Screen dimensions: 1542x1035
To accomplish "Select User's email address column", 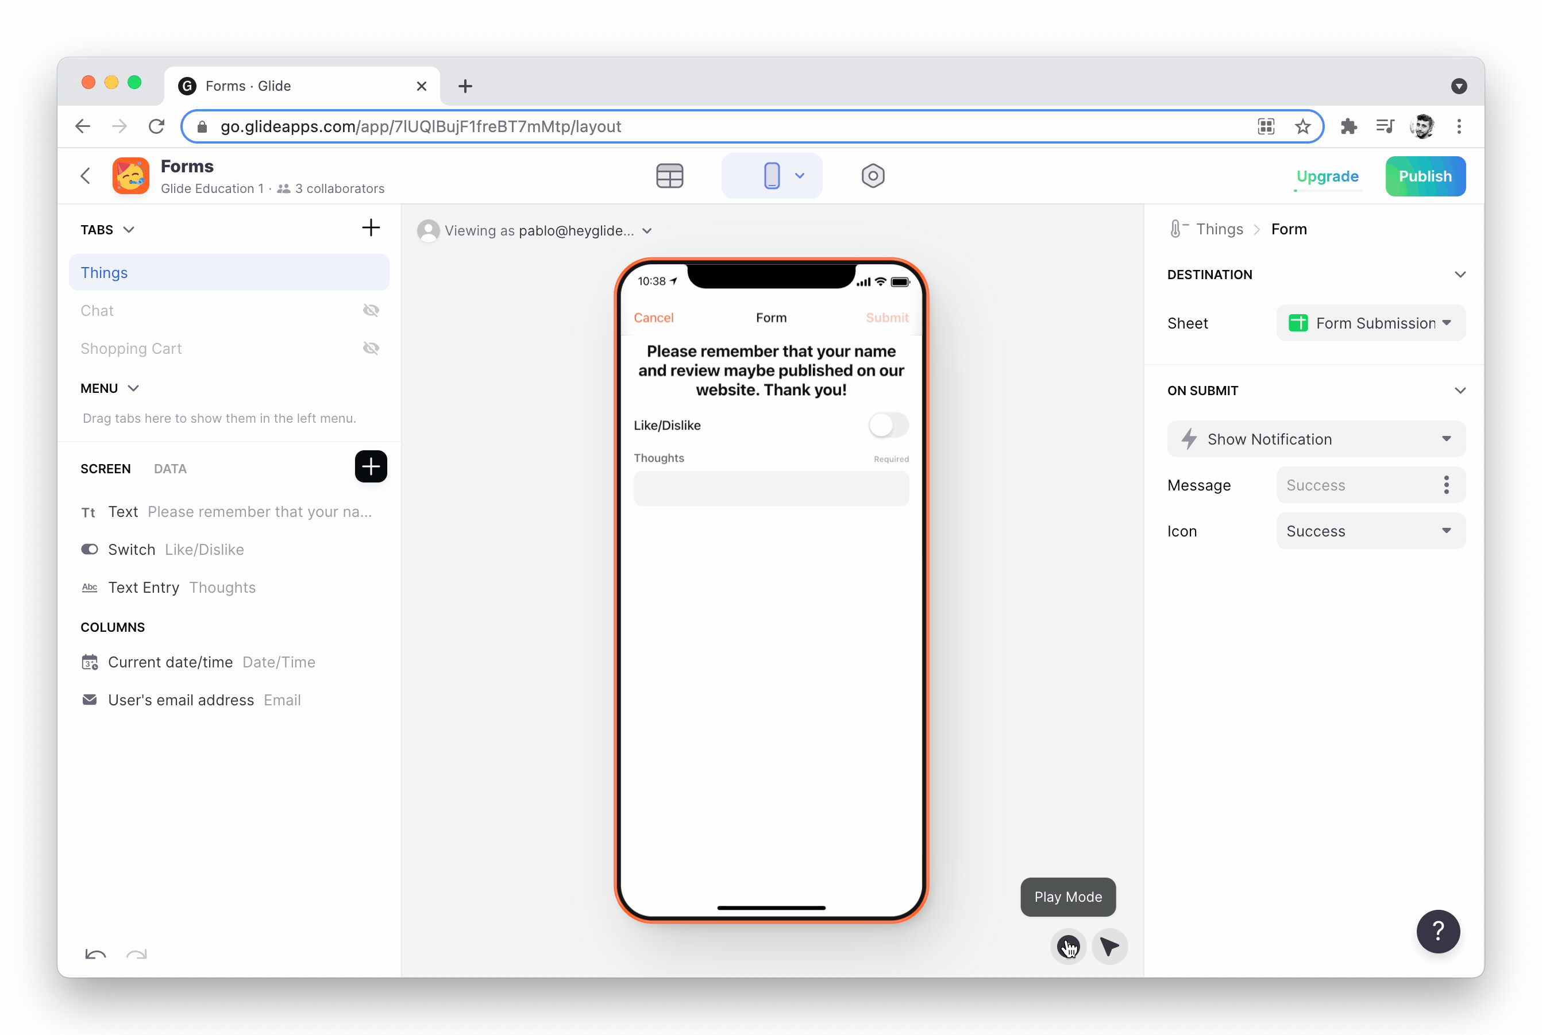I will (x=229, y=700).
